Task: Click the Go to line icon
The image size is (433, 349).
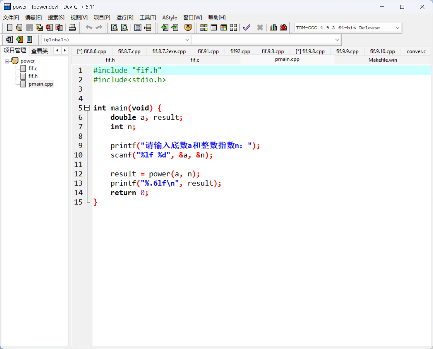Action: [x=148, y=28]
